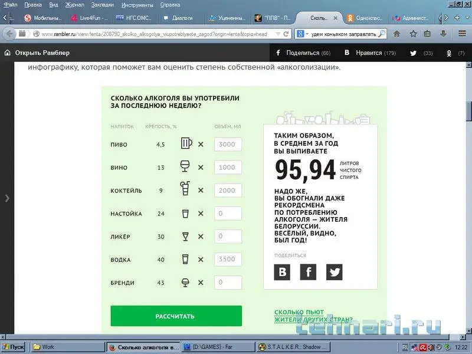The image size is (472, 354).
Task: Open the Firefox hamburger menu
Action: 462,34
